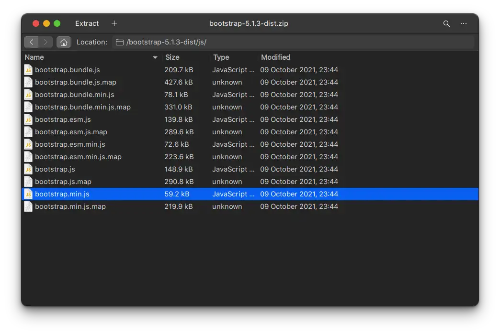The height and width of the screenshot is (335, 500).
Task: Click JS file icon next to bootstrap.bundle.js
Action: tap(28, 70)
